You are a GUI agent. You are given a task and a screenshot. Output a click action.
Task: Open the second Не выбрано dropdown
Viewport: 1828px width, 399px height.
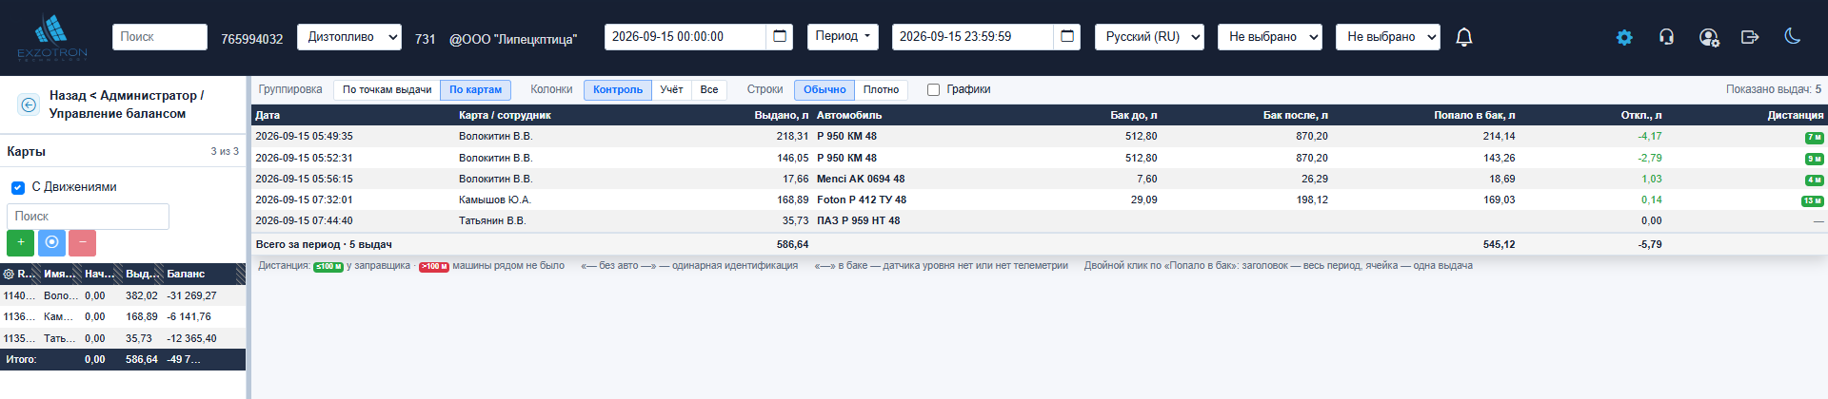pyautogui.click(x=1387, y=37)
